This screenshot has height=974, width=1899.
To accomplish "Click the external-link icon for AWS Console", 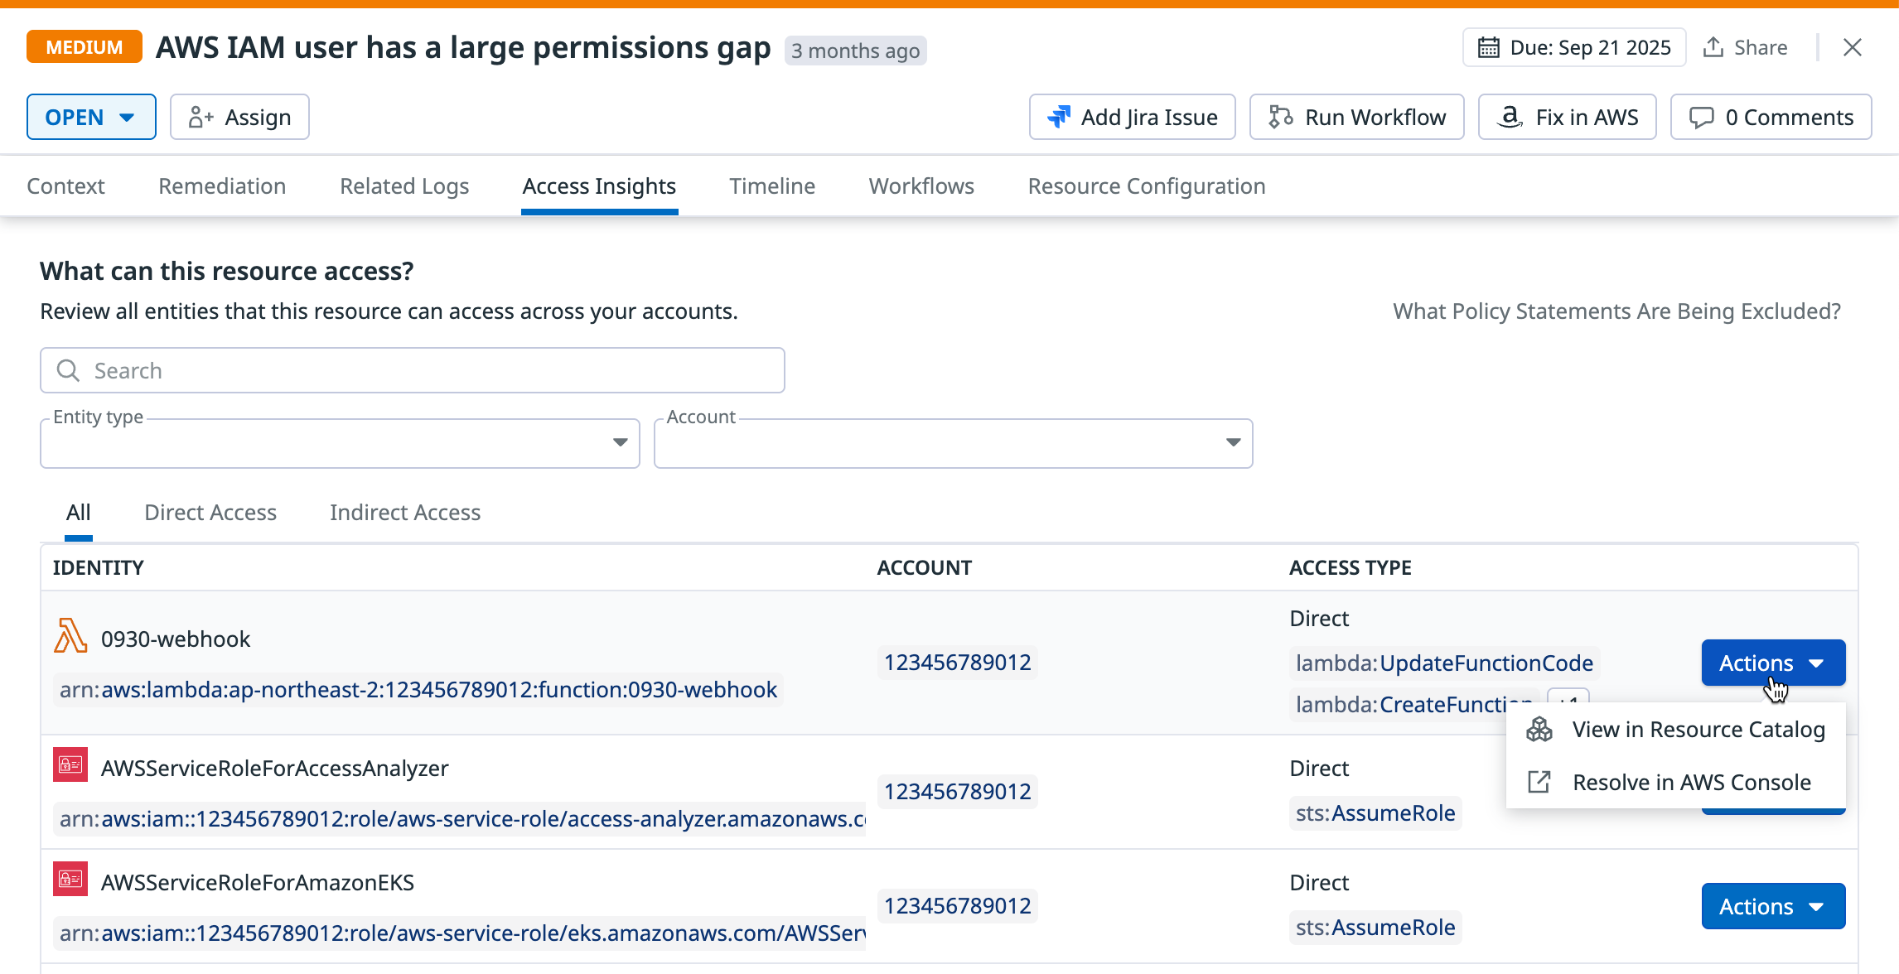I will 1539,782.
